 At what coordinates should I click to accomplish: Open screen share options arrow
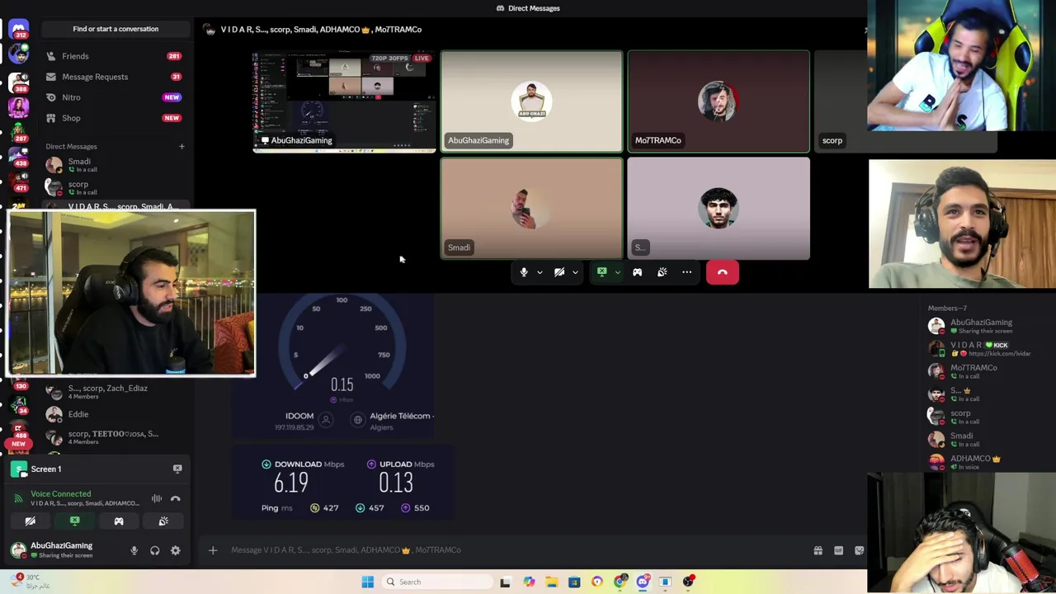(x=617, y=272)
